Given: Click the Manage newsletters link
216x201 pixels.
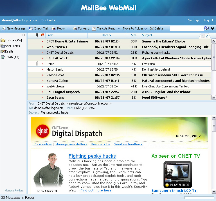Looking at the screenshot, I should 71,144.
